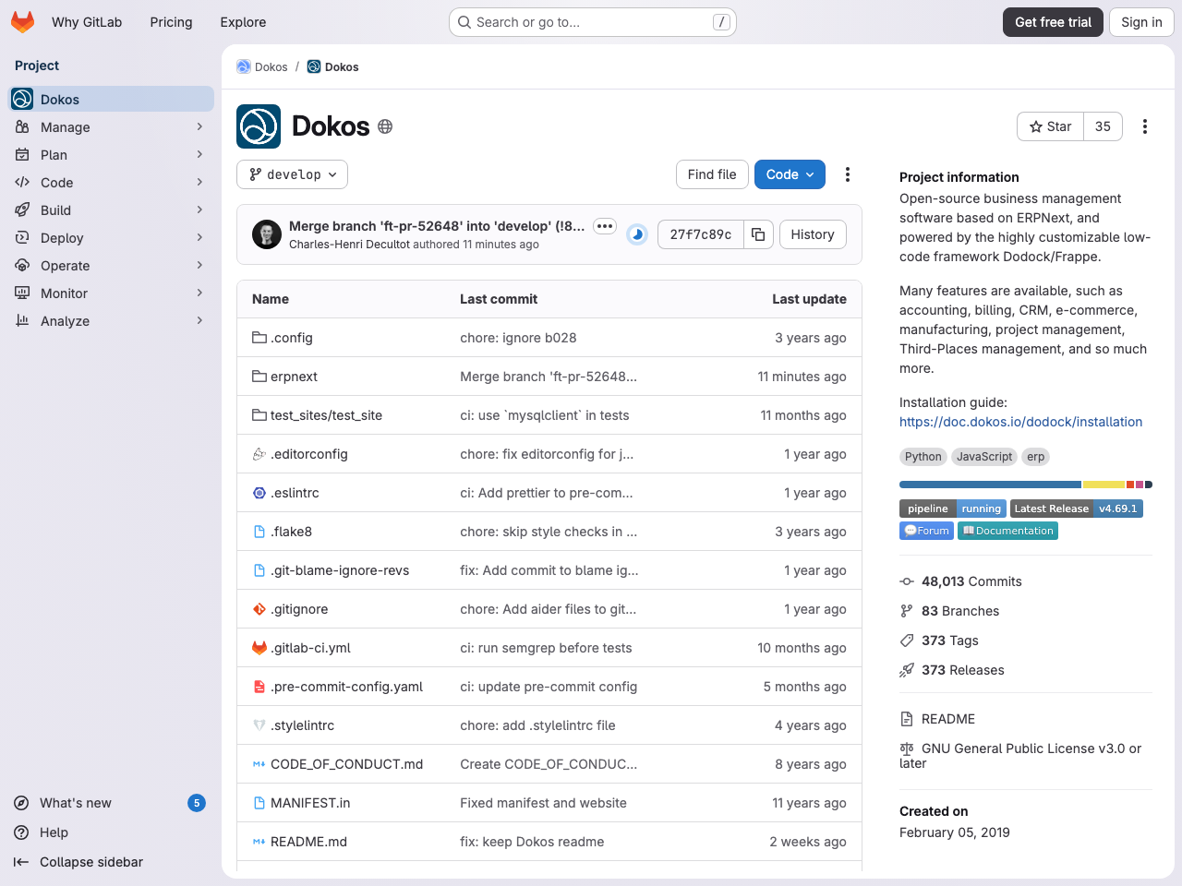Star the Dokos project
The image size is (1182, 886).
1049,126
